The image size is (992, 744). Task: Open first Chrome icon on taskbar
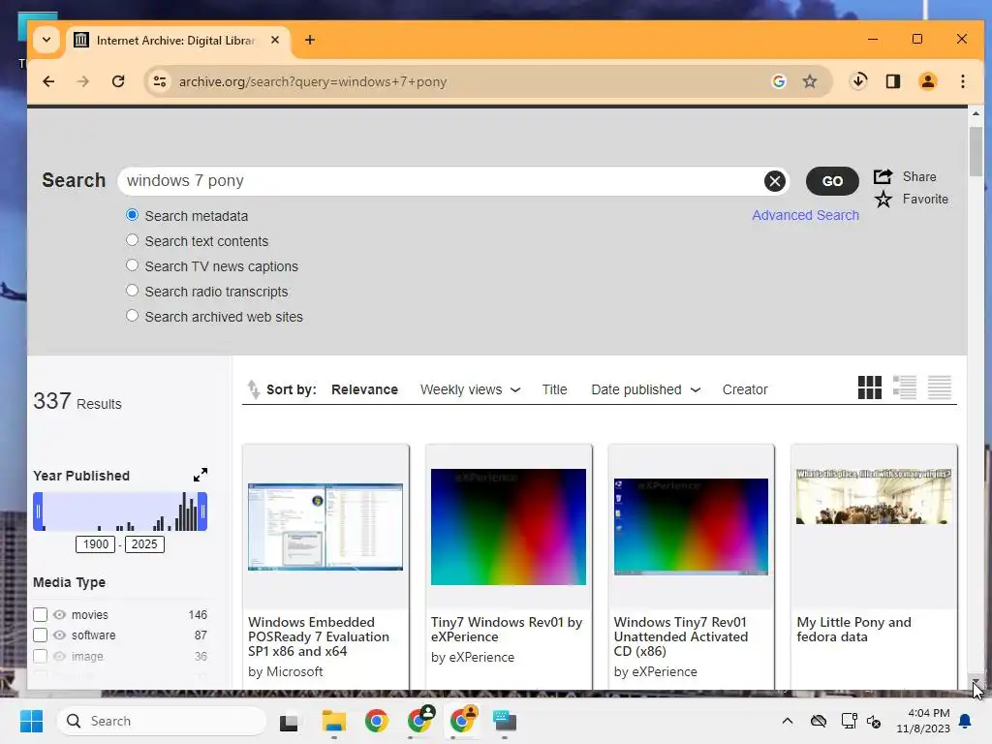pyautogui.click(x=377, y=721)
